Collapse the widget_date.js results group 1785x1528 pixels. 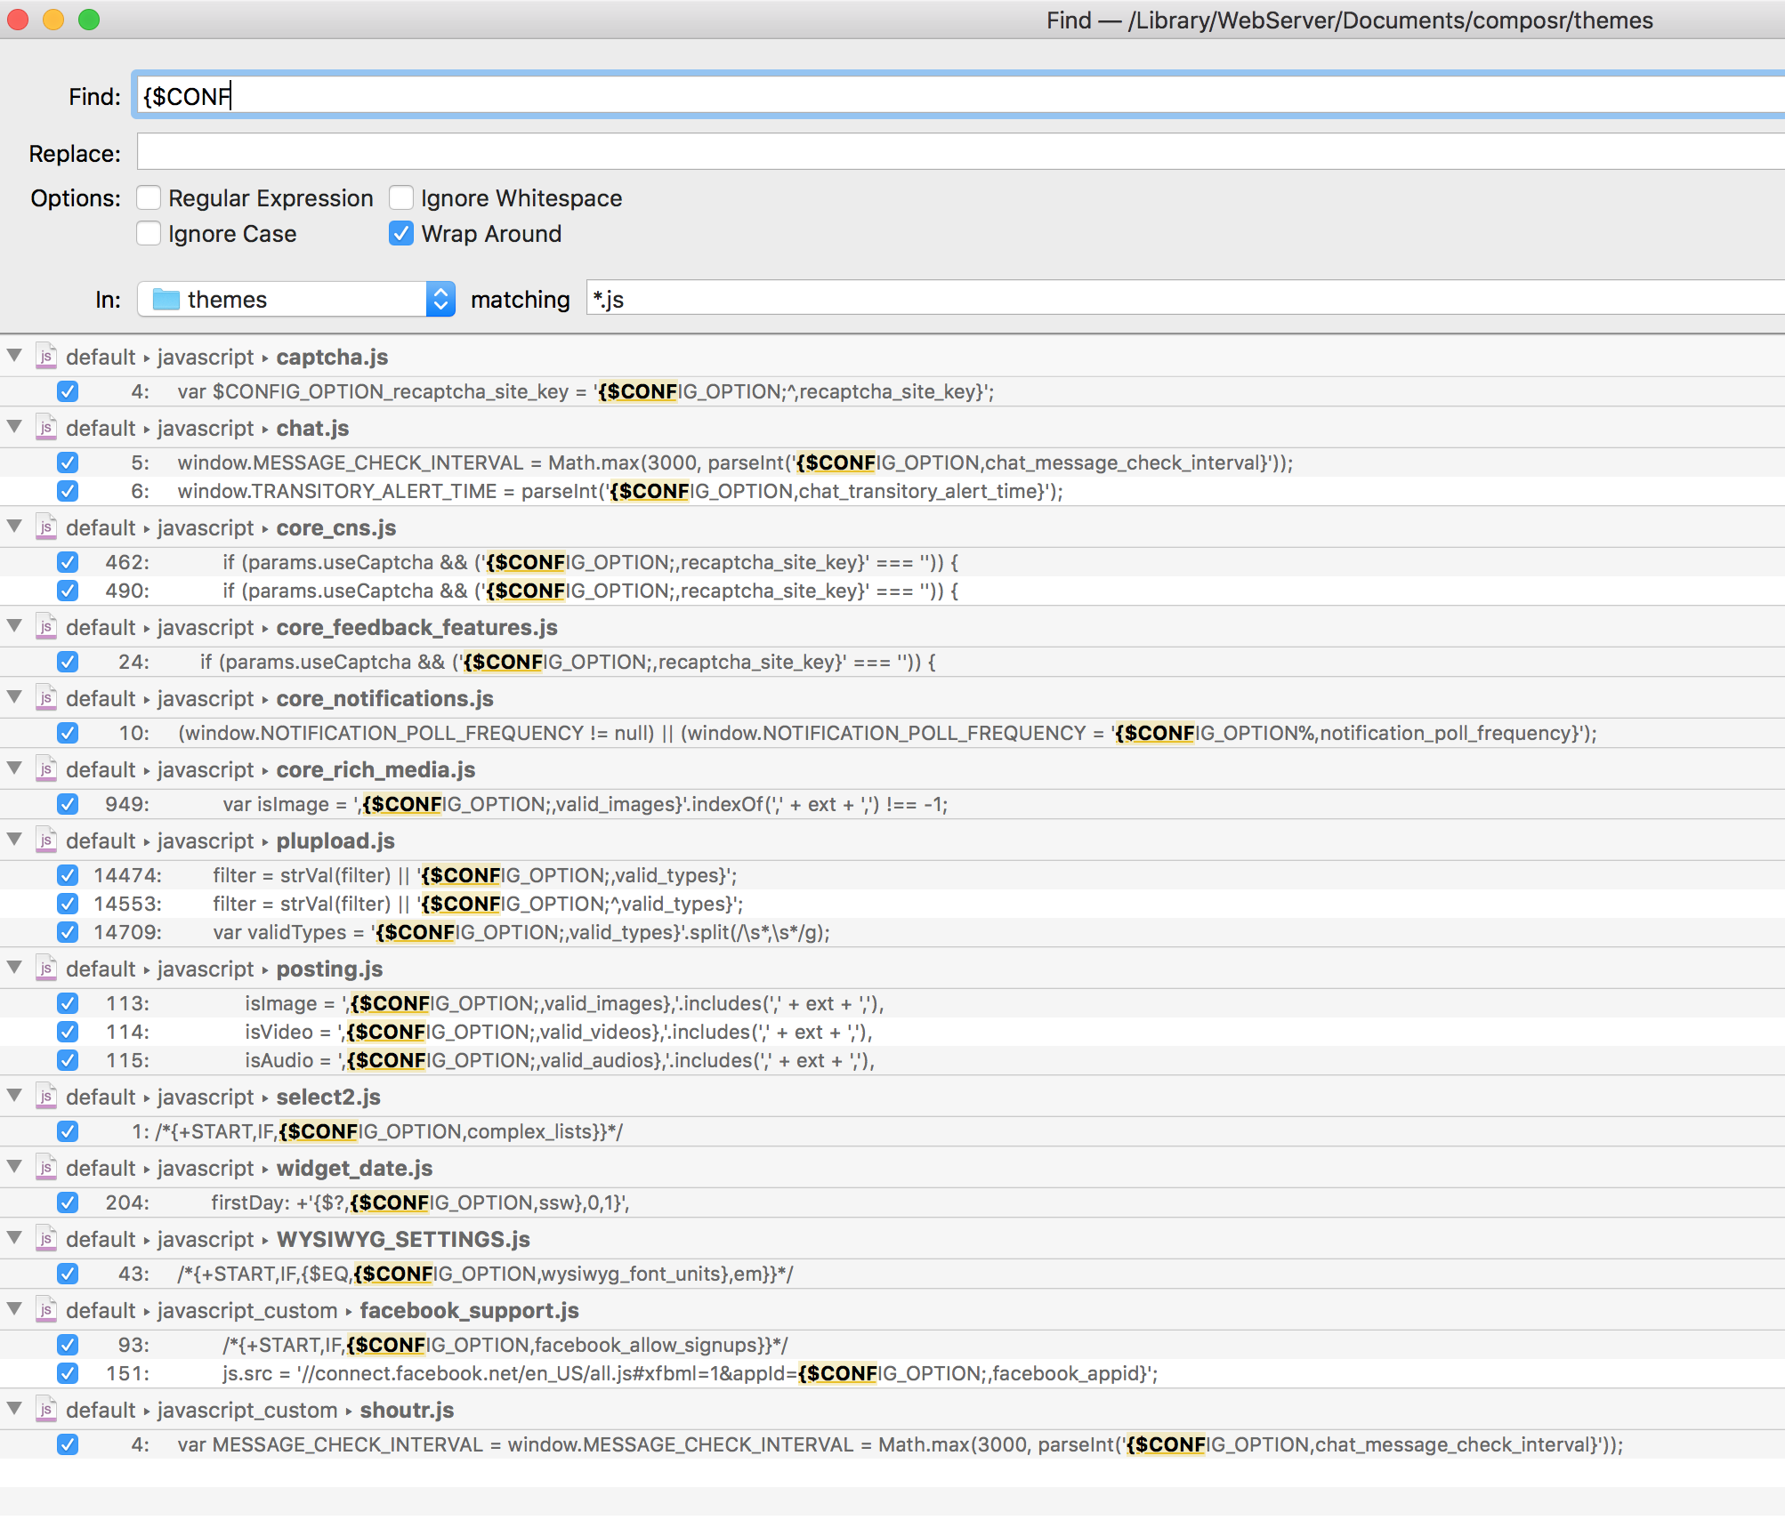pos(14,1167)
